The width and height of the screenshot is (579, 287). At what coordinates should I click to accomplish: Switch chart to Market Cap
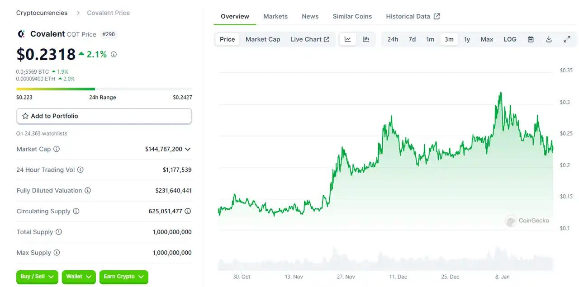click(x=263, y=39)
